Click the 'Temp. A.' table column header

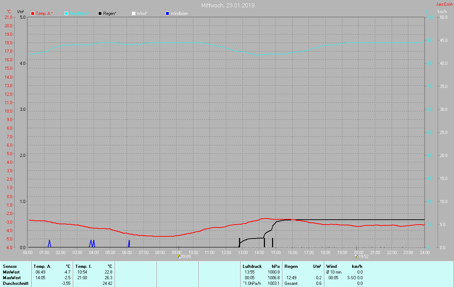point(42,266)
